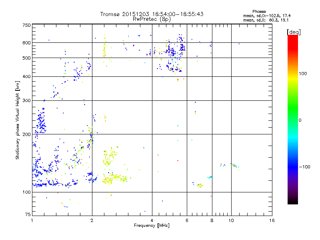Click the 'mean, sd,O:-102.5, 17.4' text
This screenshot has width=320, height=240.
tap(267, 16)
